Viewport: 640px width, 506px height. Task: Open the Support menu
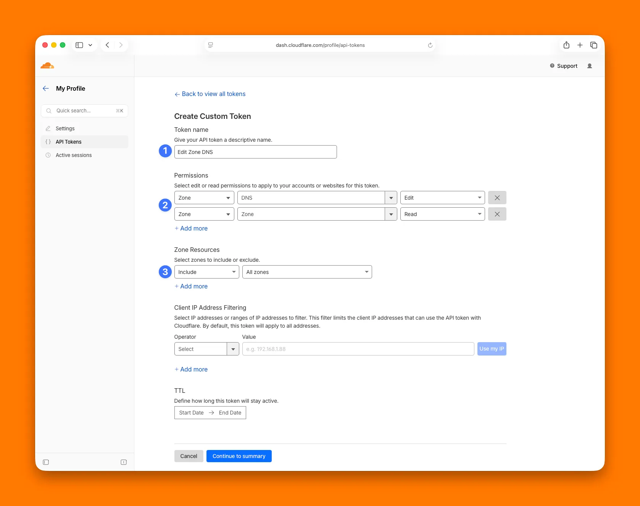click(563, 66)
